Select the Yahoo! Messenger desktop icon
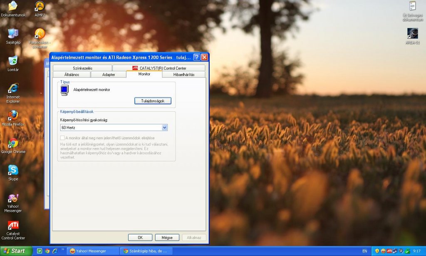The image size is (426, 256). point(13,203)
